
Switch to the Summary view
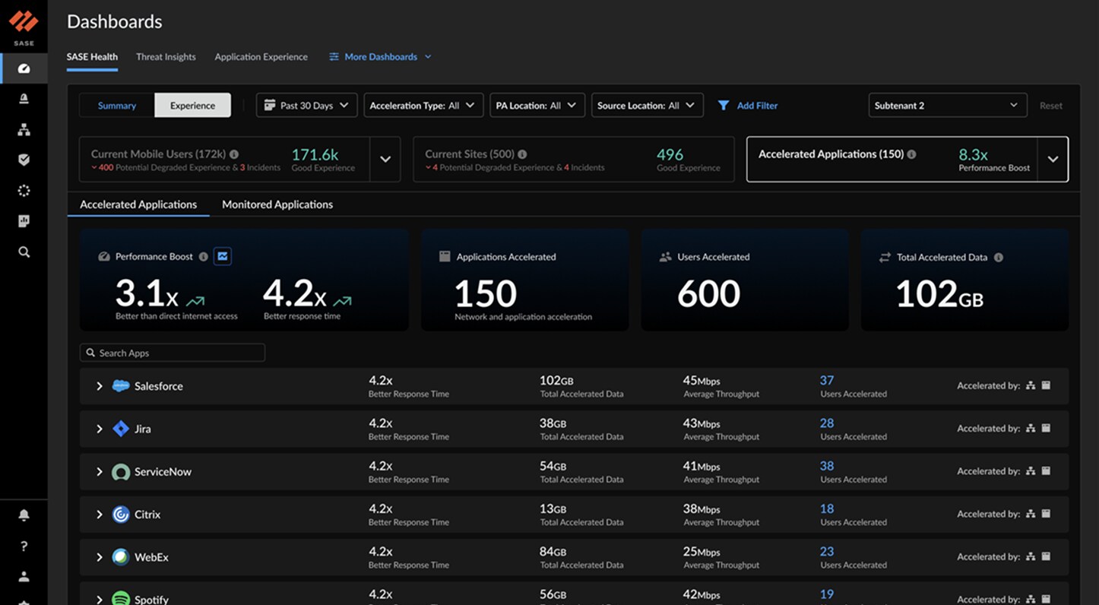[x=117, y=105]
